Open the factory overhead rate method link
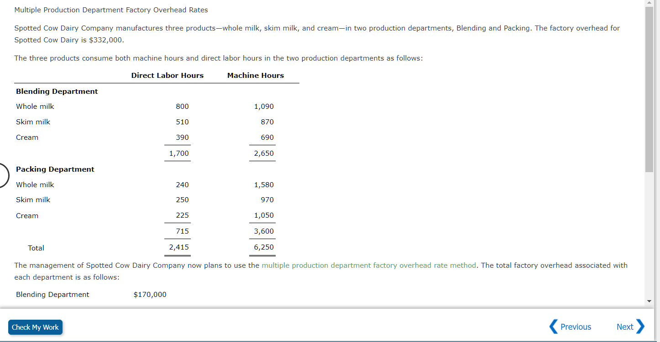 tap(367, 265)
